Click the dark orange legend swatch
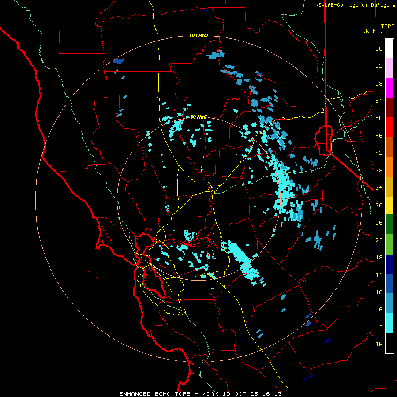 [x=390, y=146]
